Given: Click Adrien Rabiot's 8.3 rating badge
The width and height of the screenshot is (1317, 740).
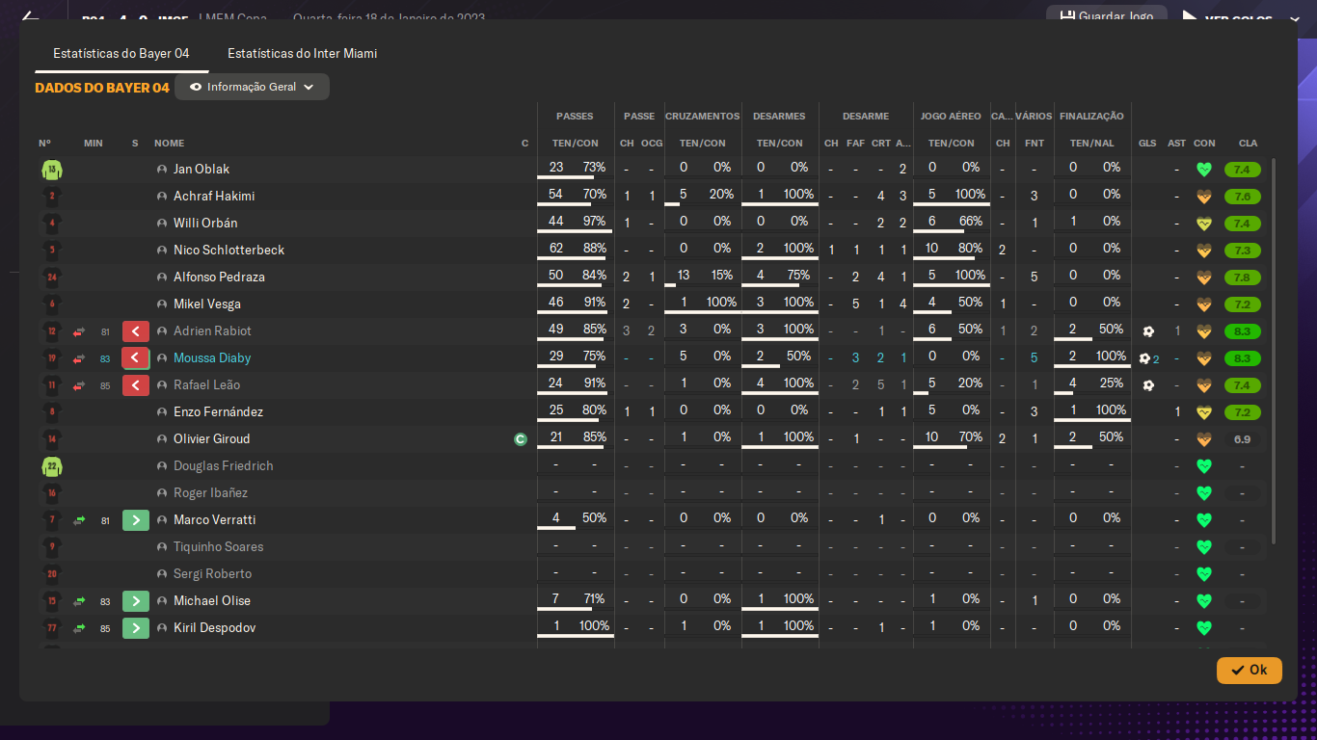Looking at the screenshot, I should (x=1243, y=331).
